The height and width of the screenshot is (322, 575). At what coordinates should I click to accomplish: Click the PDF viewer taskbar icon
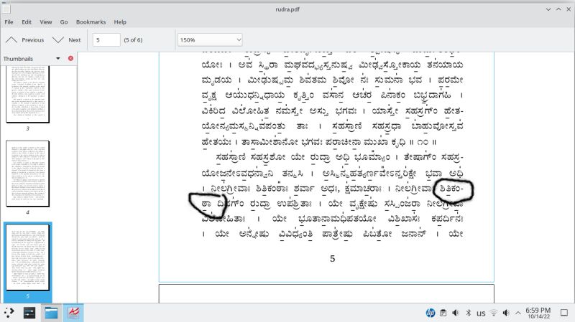coord(73,313)
